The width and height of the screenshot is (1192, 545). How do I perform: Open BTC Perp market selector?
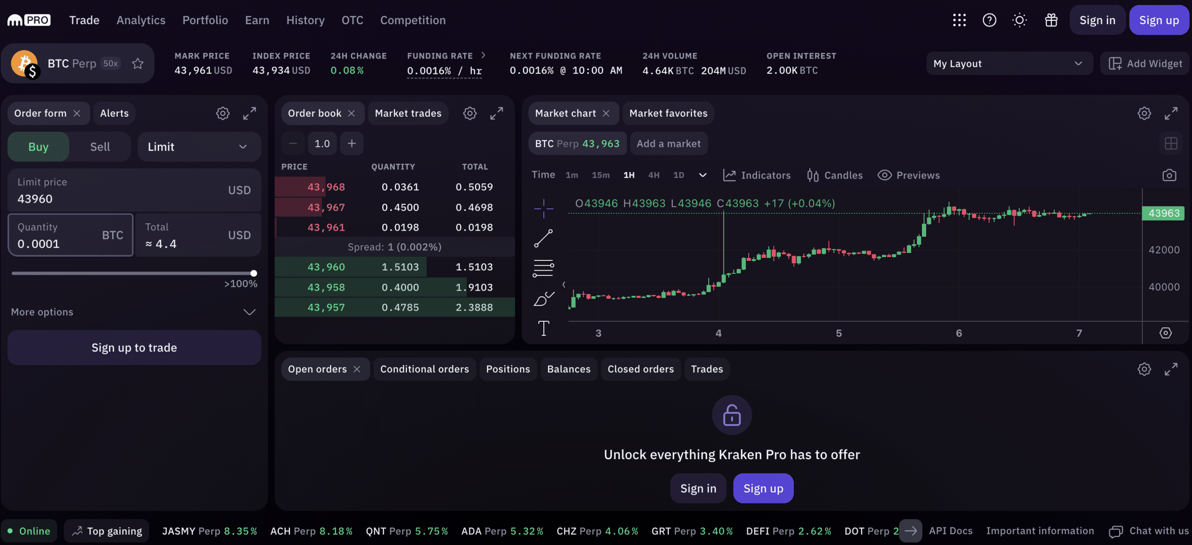pos(77,63)
